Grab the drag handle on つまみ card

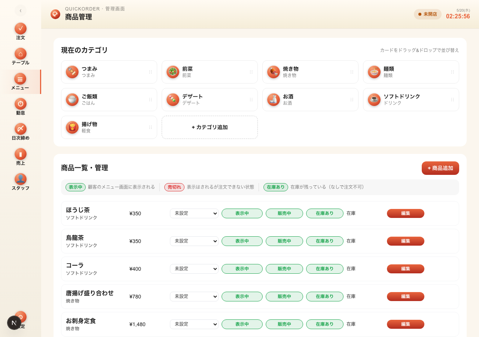[x=150, y=72]
